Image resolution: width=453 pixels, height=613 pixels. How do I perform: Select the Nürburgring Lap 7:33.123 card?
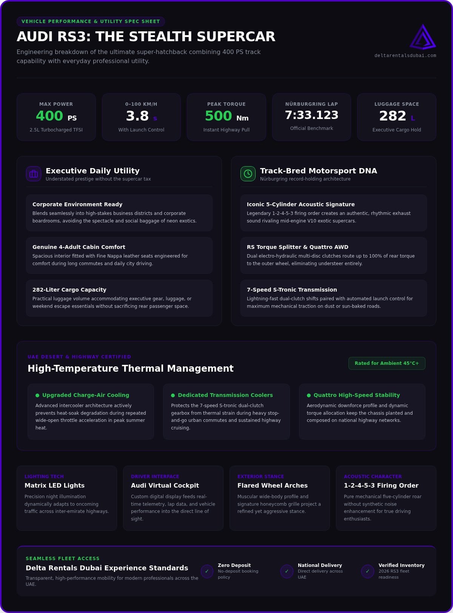[312, 117]
